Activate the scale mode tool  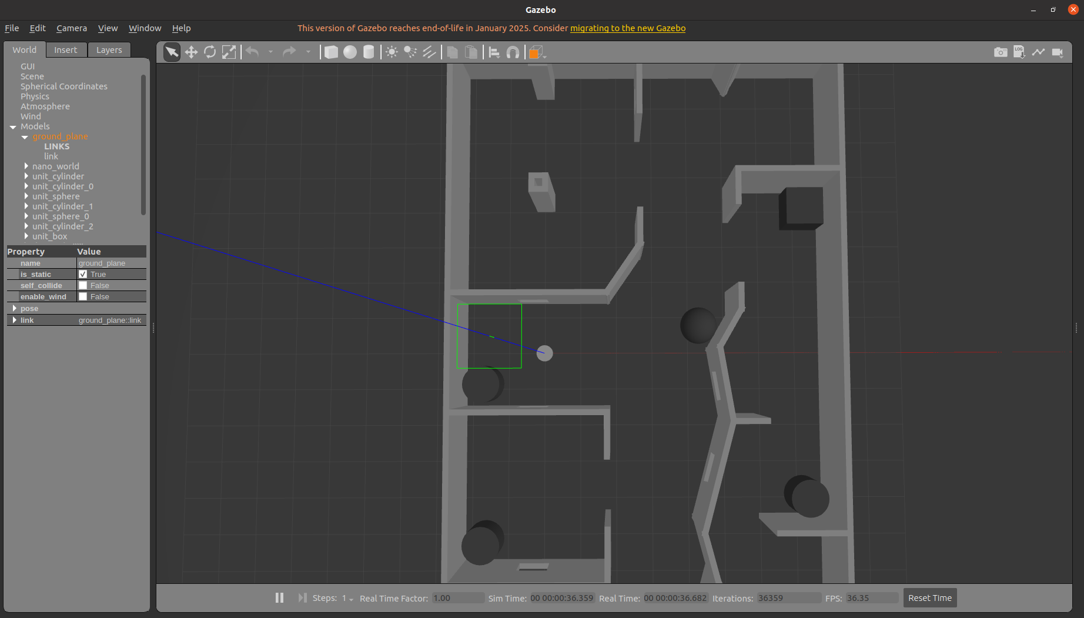pos(229,52)
